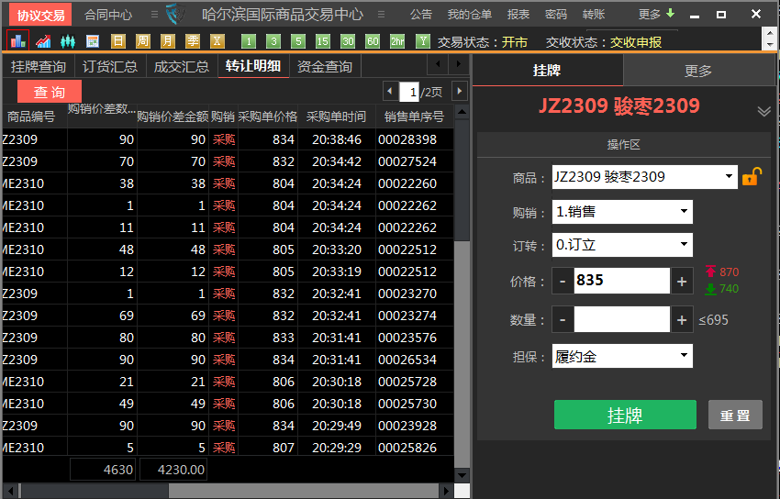This screenshot has height=499, width=780.
Task: Select the daily (日) period icon
Action: [118, 41]
